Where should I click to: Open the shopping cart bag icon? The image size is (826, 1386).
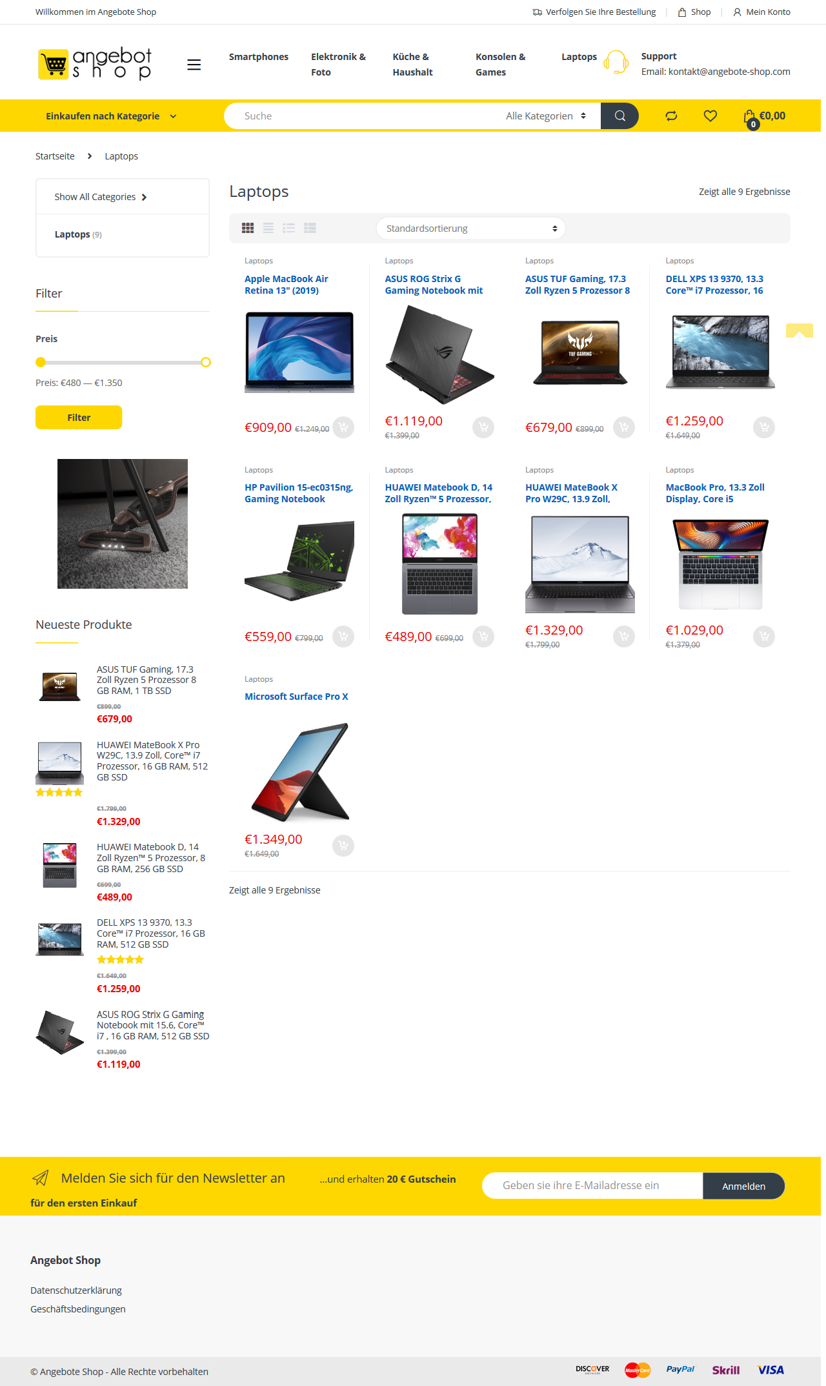[750, 117]
